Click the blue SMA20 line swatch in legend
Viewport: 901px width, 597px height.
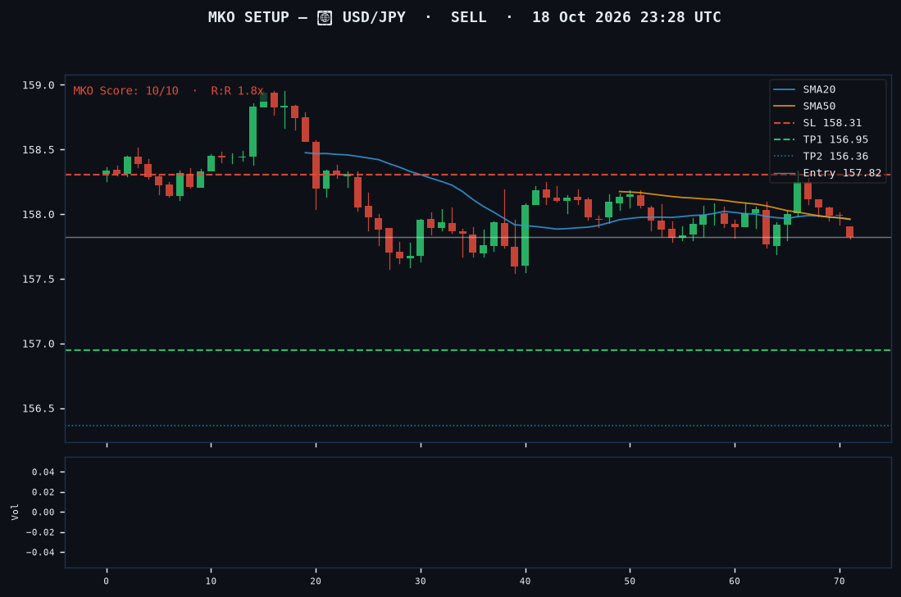(x=784, y=89)
